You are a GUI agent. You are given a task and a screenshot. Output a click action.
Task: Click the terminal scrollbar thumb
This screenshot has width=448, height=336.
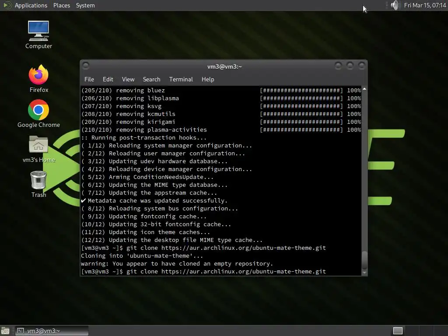coord(364,260)
